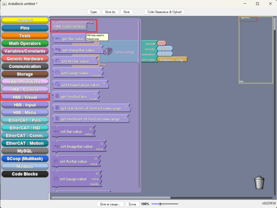Viewport: 277px width, 208px height.
Task: Expand the Math Operators drawer
Action: pyautogui.click(x=25, y=43)
